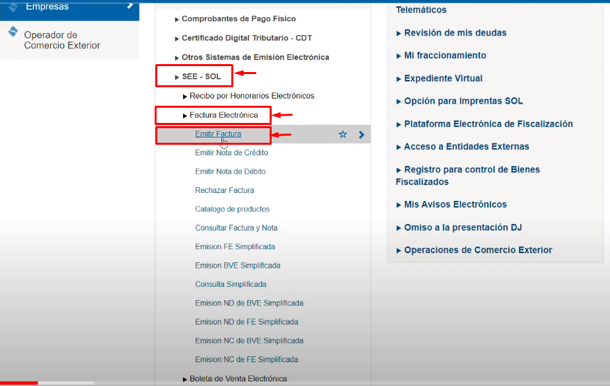Image resolution: width=610 pixels, height=386 pixels.
Task: Open Emitir Nota de Débito
Action: click(230, 172)
